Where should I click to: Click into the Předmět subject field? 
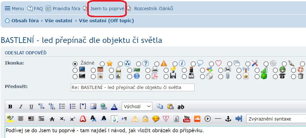(132, 87)
